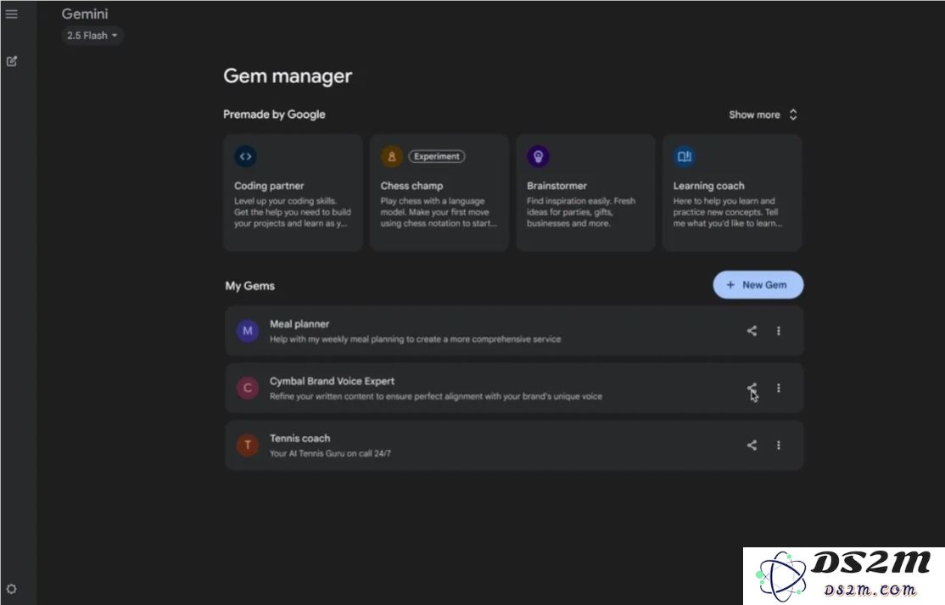
Task: Click the Gemini logo text
Action: click(x=85, y=14)
